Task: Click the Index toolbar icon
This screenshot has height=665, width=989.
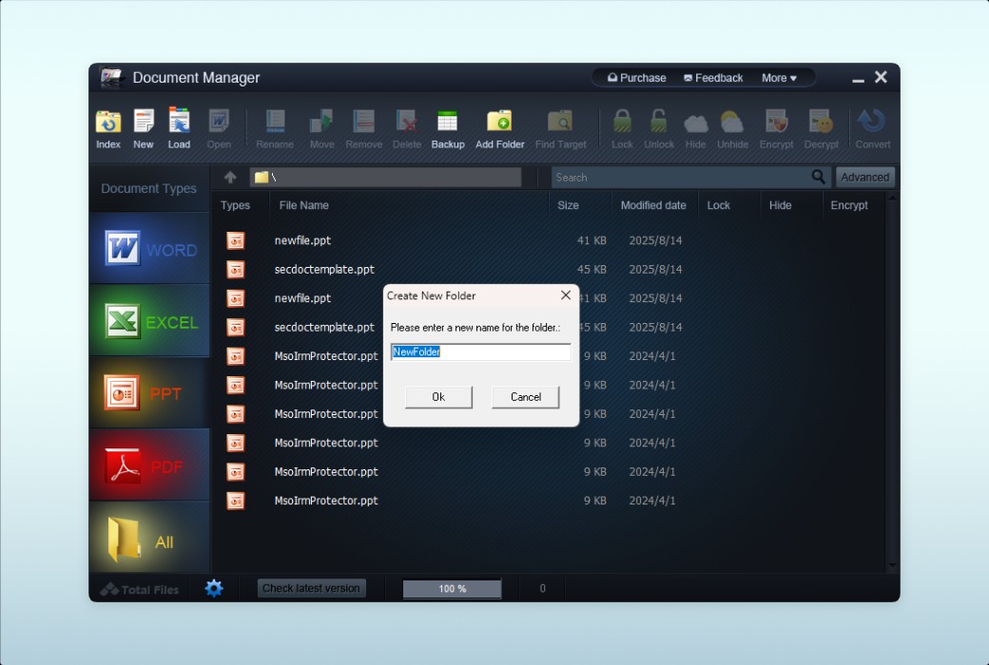Action: tap(108, 123)
